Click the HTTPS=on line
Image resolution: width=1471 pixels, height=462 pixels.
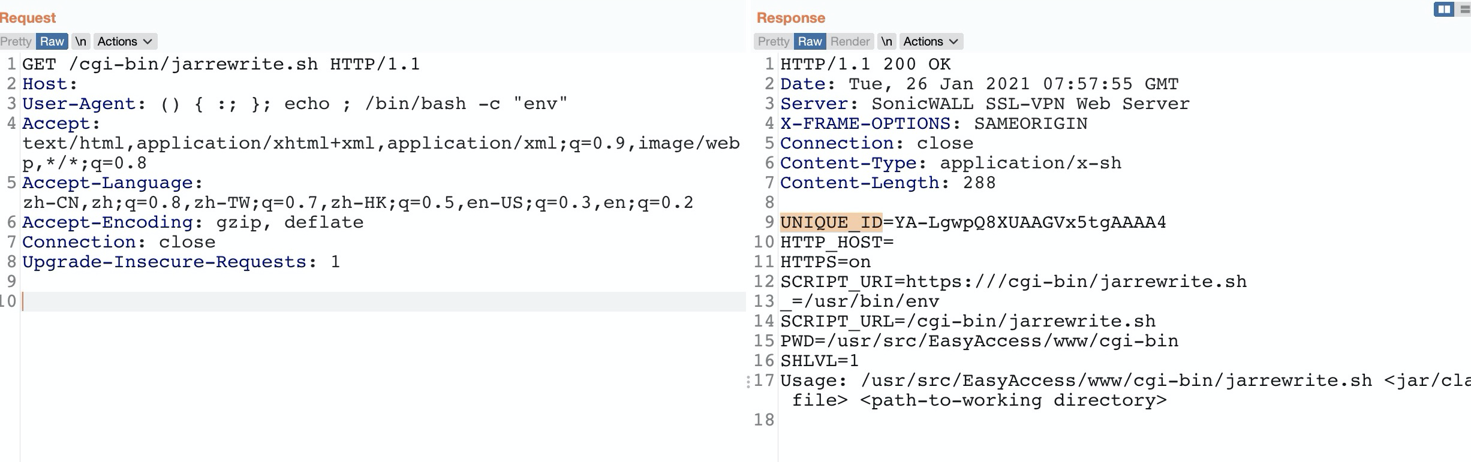[x=825, y=262]
